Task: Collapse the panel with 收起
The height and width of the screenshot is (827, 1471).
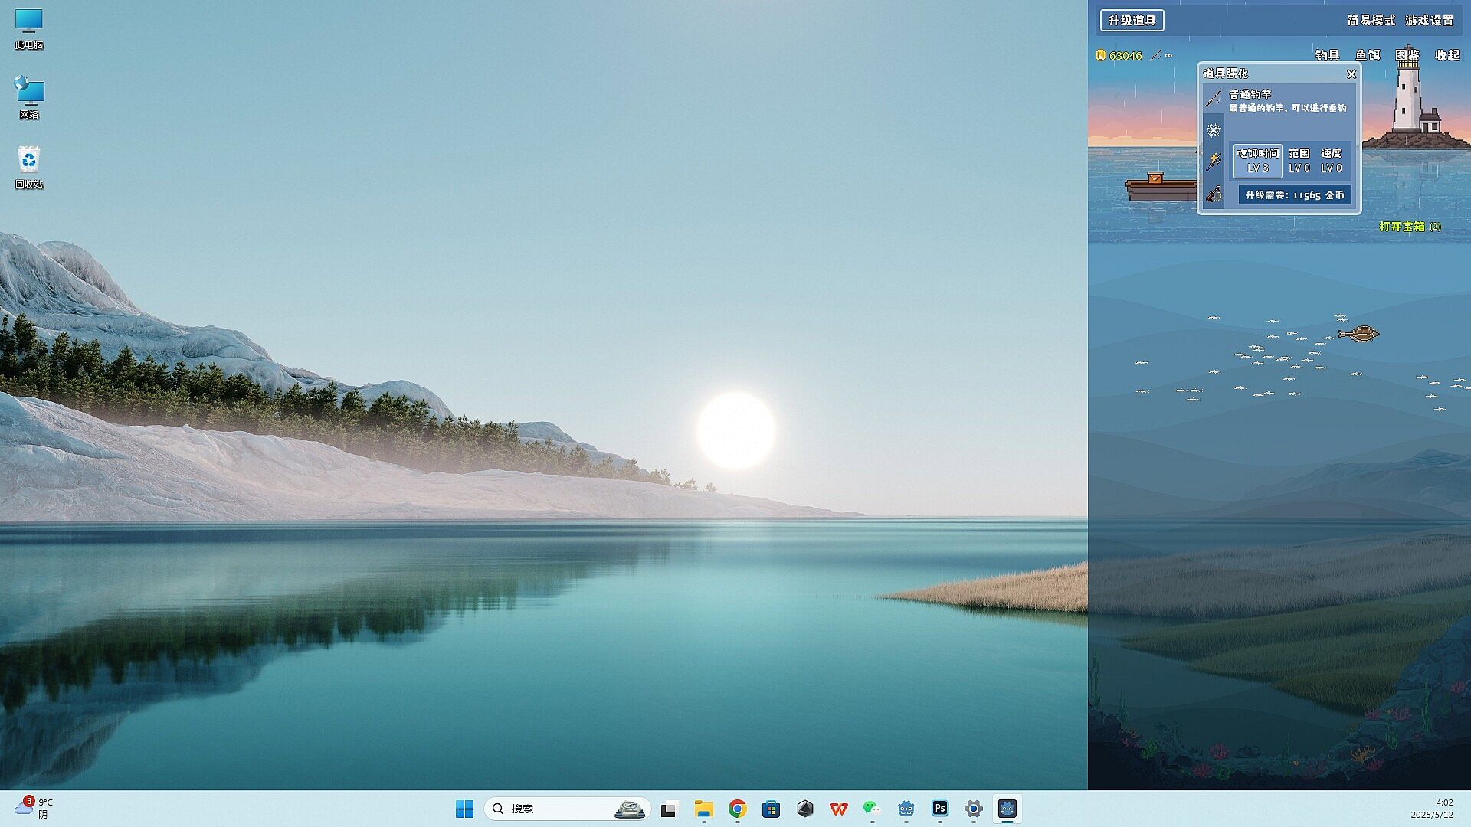Action: tap(1446, 55)
